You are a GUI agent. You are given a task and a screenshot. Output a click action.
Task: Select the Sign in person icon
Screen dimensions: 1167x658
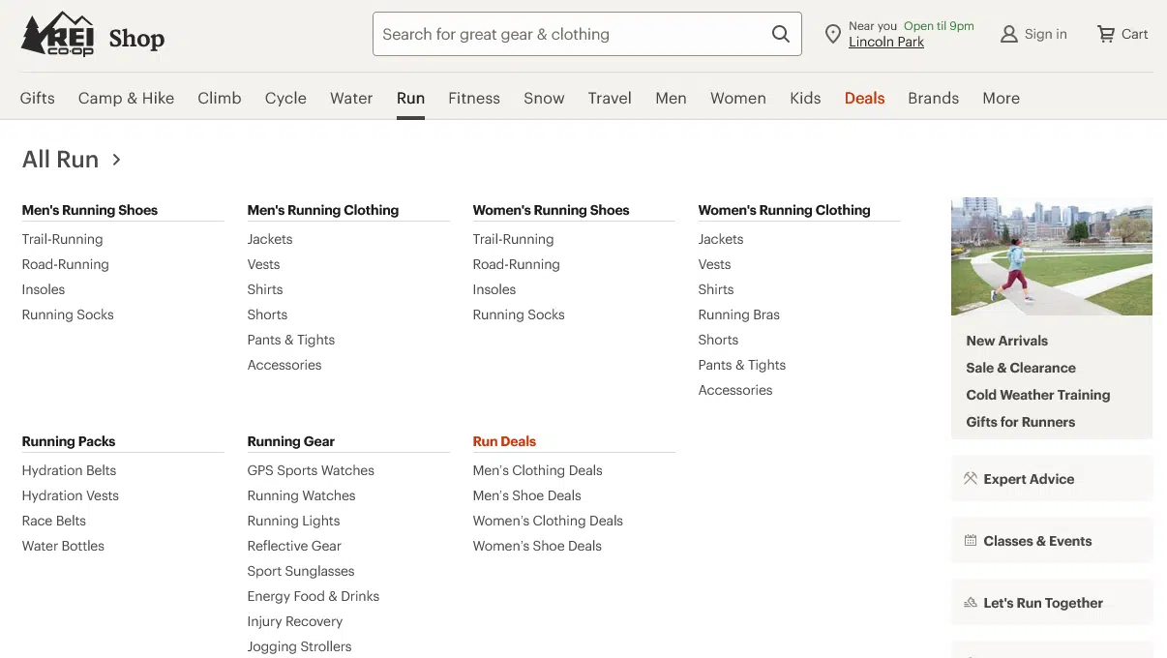[1008, 34]
